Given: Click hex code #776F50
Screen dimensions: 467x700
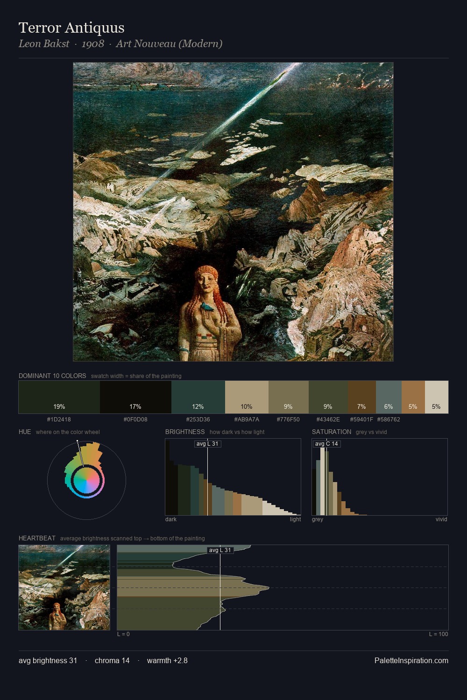Looking at the screenshot, I should (288, 420).
